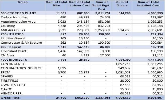Click the 851,069 equipment cost cell
Image resolution: width=165 pixels, height=100 pixels.
tap(104, 22)
